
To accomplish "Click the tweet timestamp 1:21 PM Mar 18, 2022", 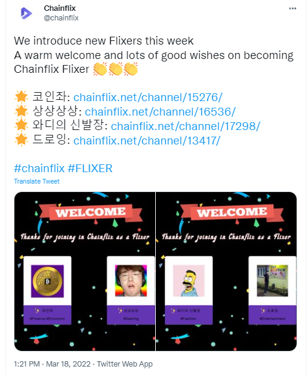I will [52, 364].
